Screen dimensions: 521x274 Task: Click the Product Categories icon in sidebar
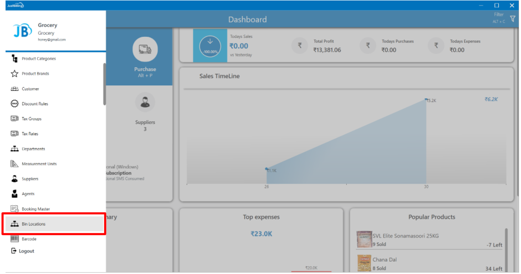click(14, 59)
